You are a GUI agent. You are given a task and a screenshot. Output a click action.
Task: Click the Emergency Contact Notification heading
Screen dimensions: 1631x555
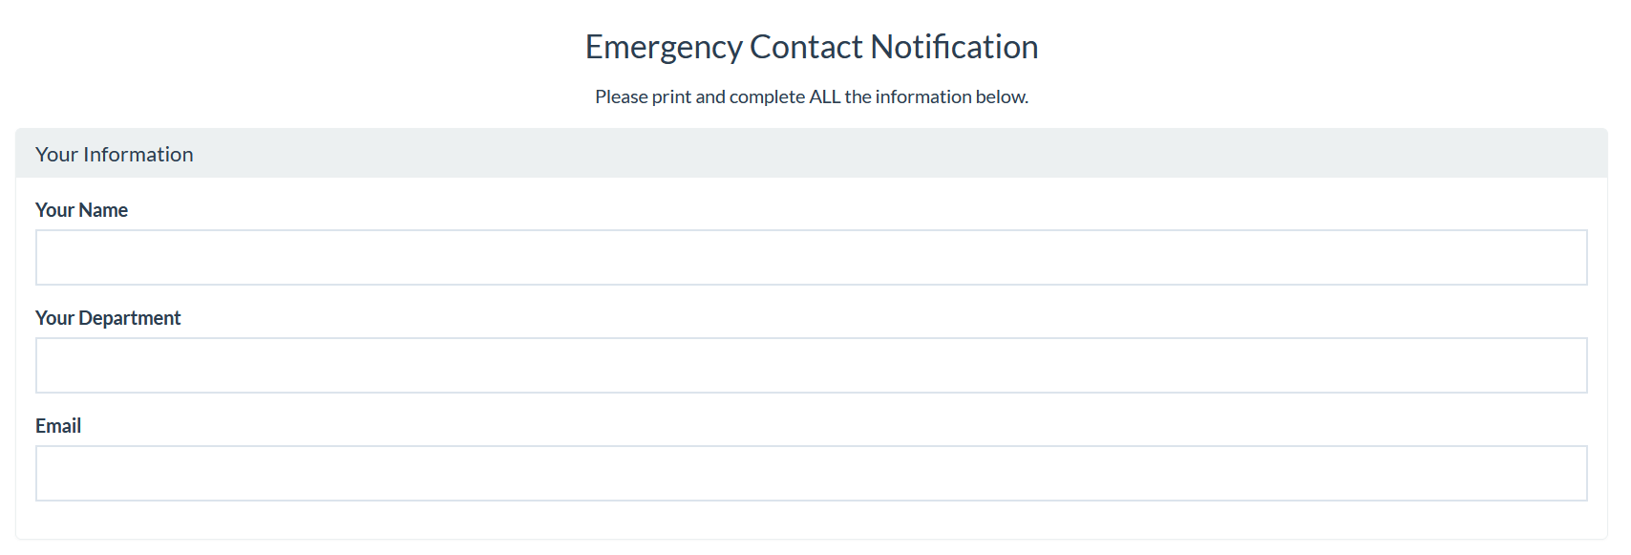[x=811, y=47]
